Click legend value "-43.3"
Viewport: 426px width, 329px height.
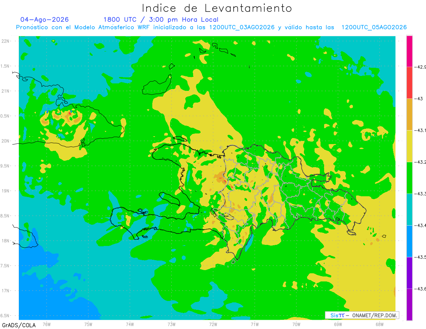421,194
